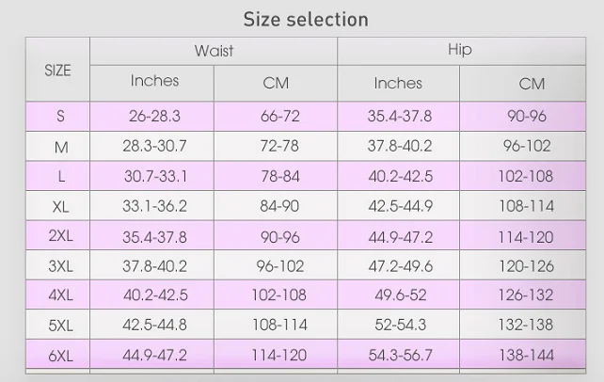Click the S size row label
This screenshot has height=382, width=604.
61,117
